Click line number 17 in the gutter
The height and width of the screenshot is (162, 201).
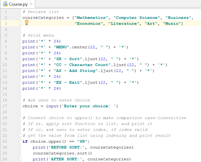[5, 106]
